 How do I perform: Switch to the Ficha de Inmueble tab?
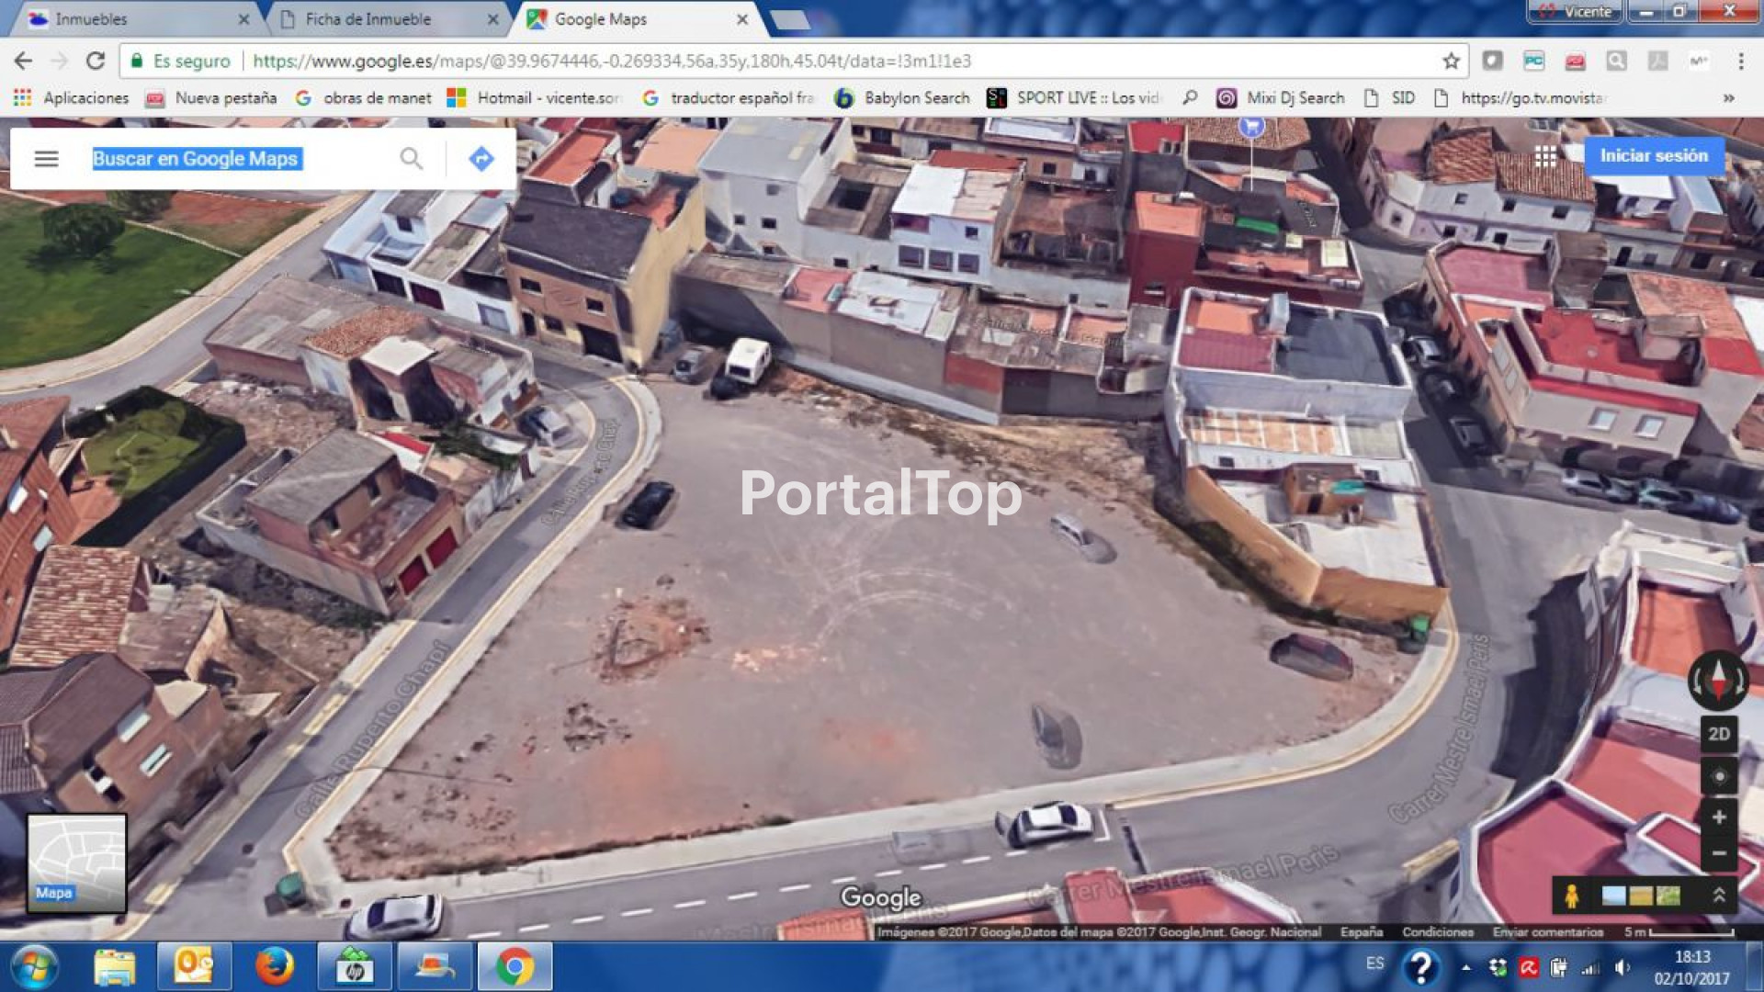[x=368, y=19]
